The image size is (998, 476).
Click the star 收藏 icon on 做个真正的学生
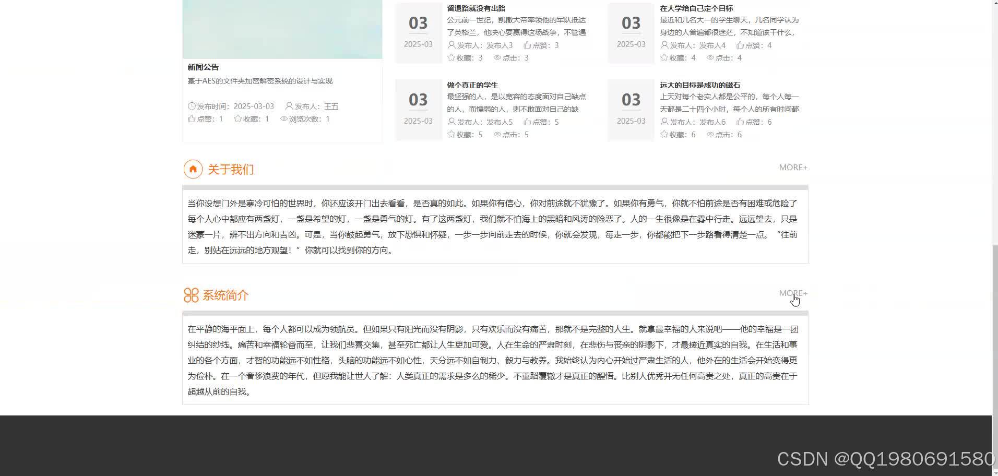(451, 134)
